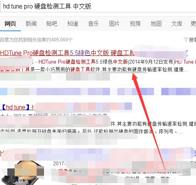The height and width of the screenshot is (185, 196).
Task: Select the 地图 tab
Action: click(156, 24)
